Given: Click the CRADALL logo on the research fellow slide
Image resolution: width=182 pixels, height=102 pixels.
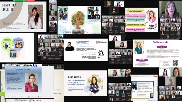Looking at the screenshot, I should 101,42.
